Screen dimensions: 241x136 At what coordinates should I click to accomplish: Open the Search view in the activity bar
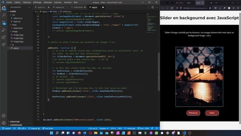pyautogui.click(x=3, y=15)
